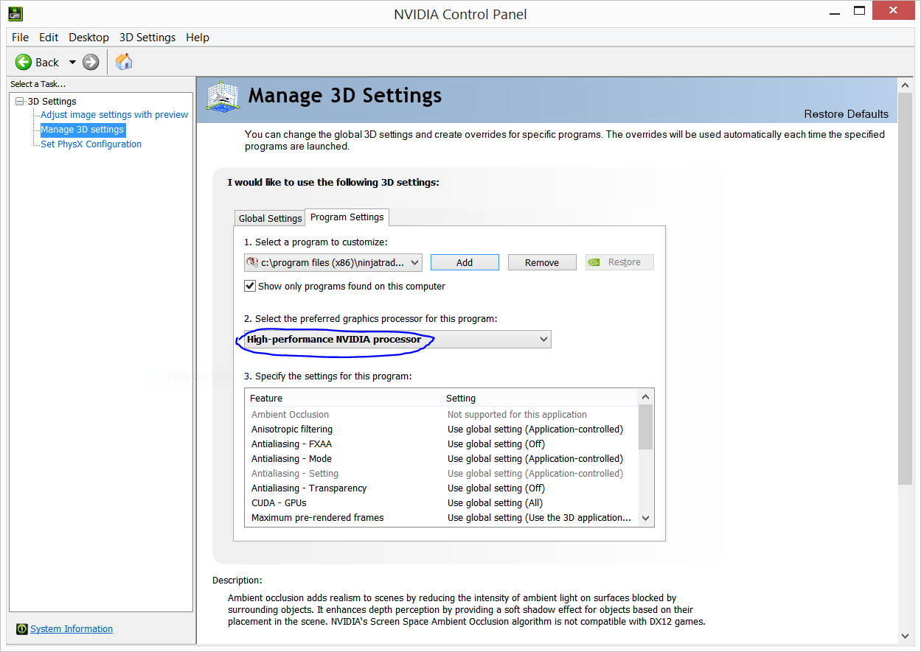Switch to the Global Settings tab
921x652 pixels.
click(270, 218)
